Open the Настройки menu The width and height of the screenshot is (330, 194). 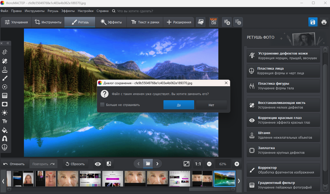(86, 11)
